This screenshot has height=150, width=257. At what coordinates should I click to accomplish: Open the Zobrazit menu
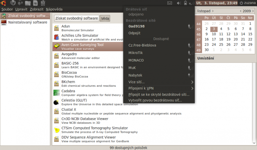[36, 9]
